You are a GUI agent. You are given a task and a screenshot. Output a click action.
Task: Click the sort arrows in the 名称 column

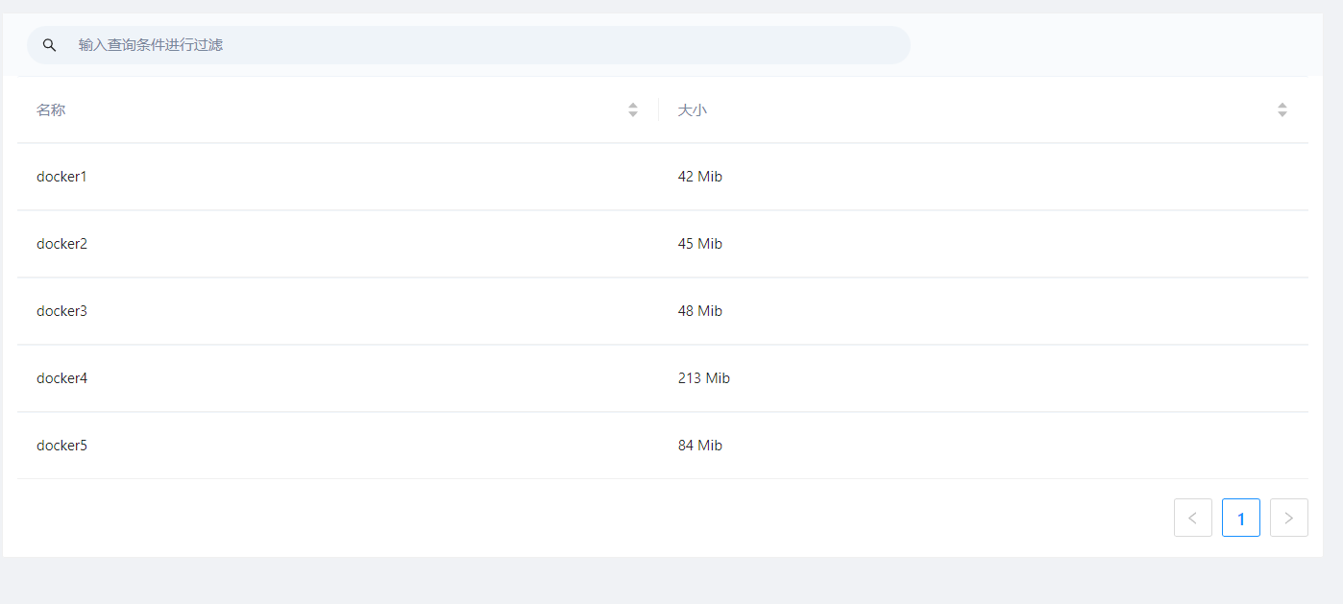pos(633,109)
